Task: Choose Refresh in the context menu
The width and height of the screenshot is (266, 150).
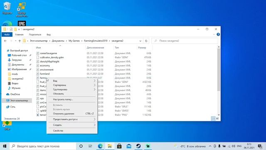Action: pos(72,94)
